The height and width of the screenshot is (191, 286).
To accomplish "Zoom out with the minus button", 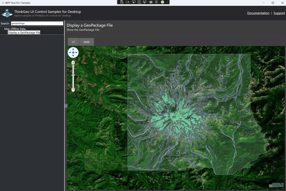I will point(73,90).
